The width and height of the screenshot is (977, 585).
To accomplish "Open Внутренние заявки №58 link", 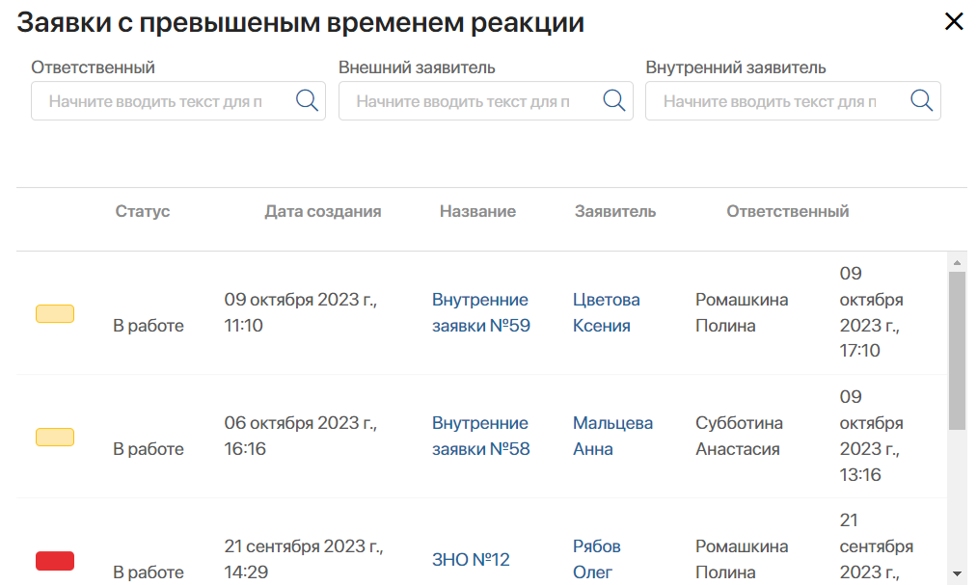I will [x=481, y=436].
